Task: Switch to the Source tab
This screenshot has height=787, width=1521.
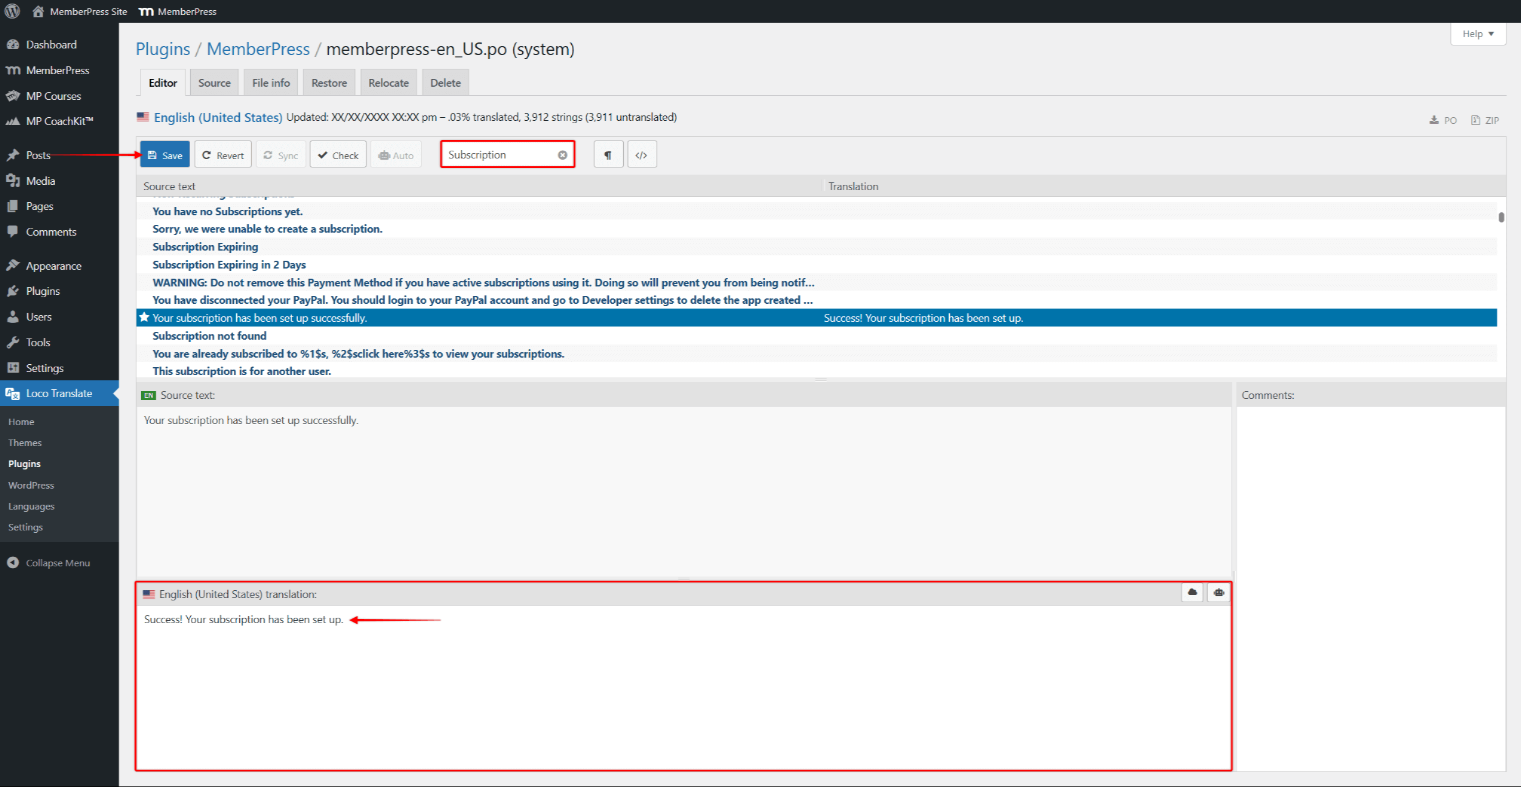Action: pos(214,83)
